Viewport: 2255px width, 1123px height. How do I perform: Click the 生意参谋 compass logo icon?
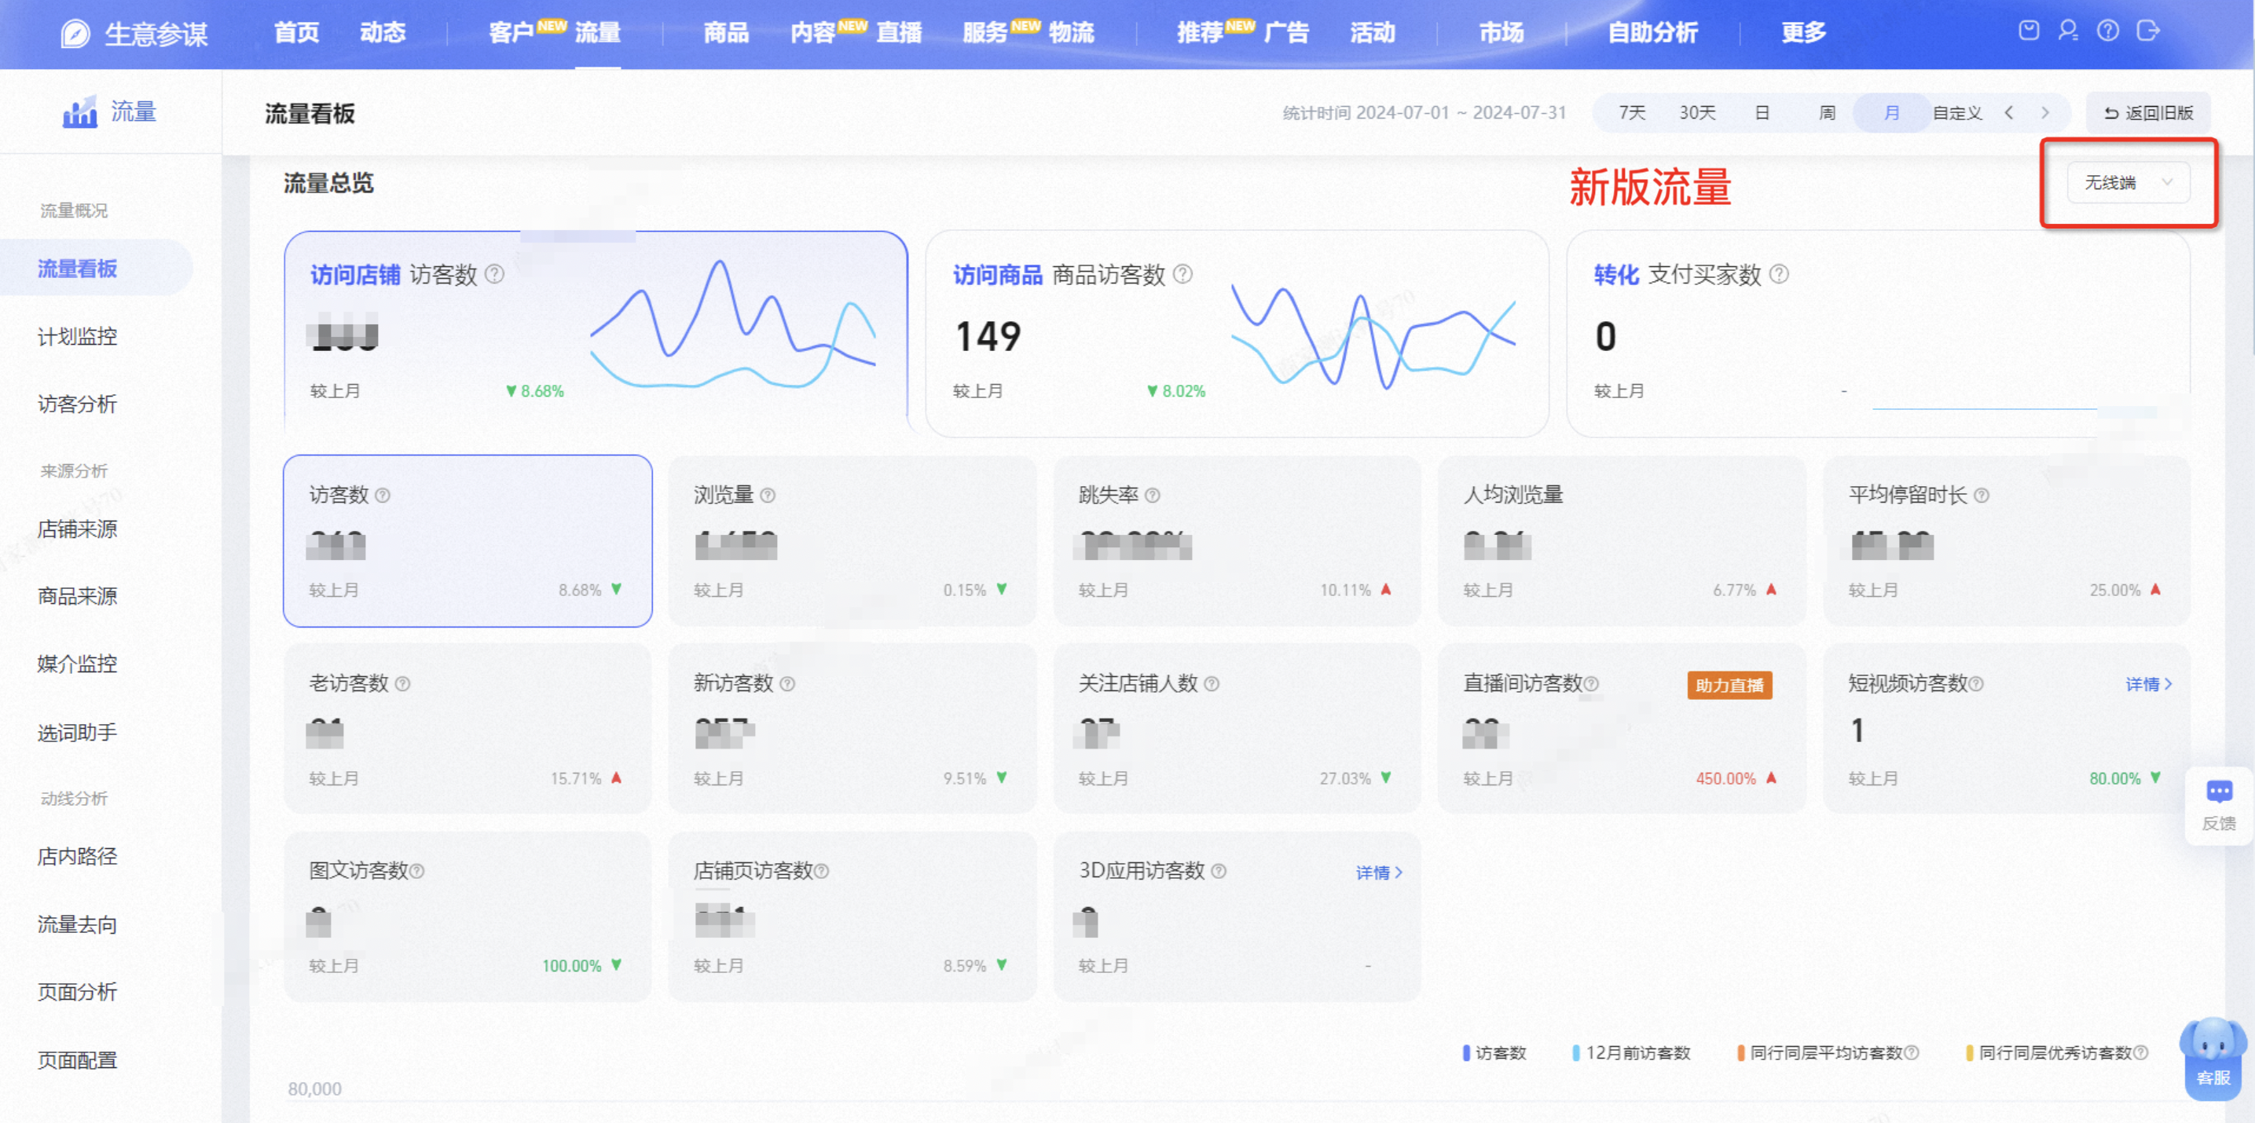pyautogui.click(x=75, y=33)
